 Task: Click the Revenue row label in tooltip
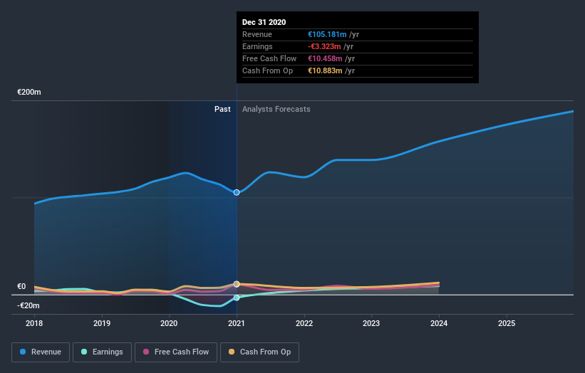257,34
